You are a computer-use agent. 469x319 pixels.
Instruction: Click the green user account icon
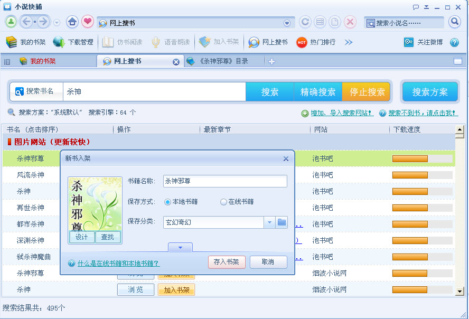11,22
